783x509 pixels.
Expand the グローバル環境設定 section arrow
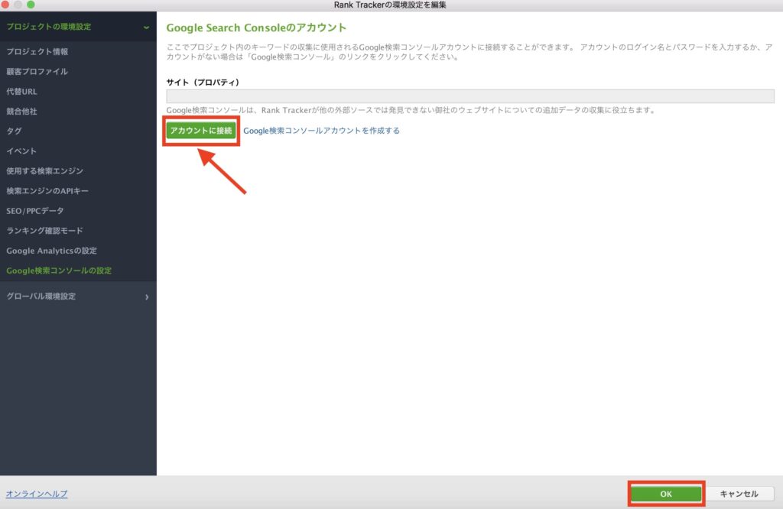click(147, 297)
